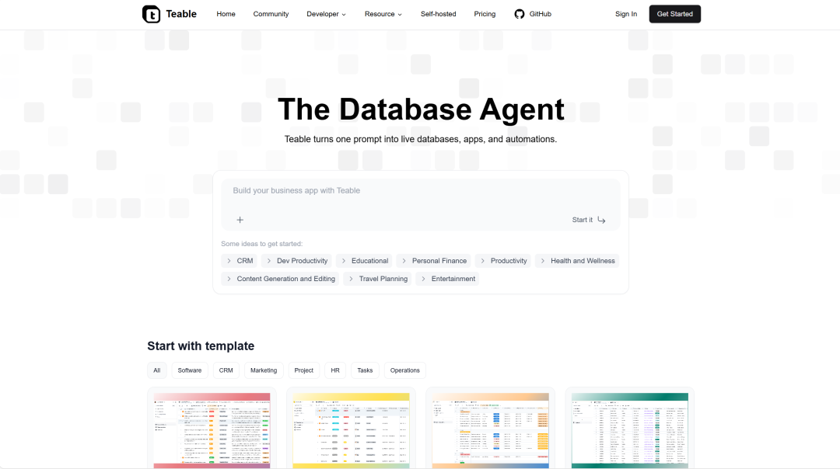
Task: Expand the Dev Productivity idea suggestion
Action: coord(296,261)
